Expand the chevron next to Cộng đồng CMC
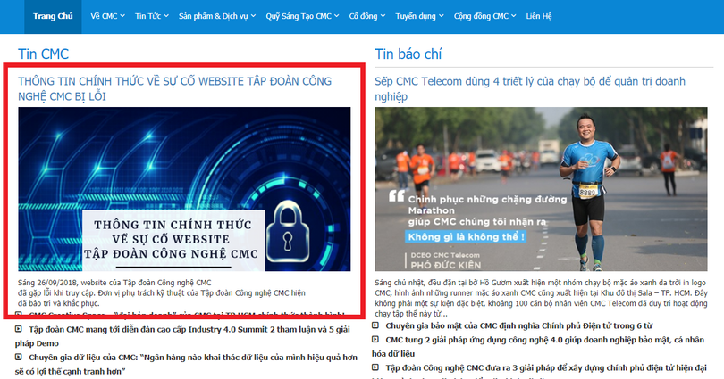The width and height of the screenshot is (724, 379). click(513, 16)
